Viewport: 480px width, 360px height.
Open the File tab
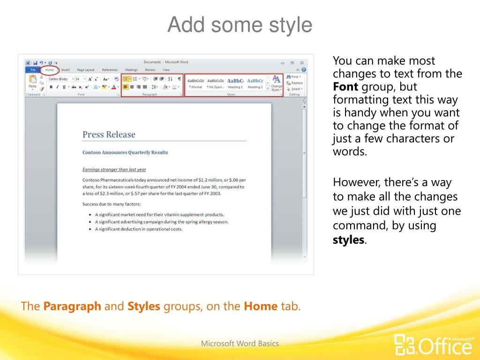[x=33, y=70]
